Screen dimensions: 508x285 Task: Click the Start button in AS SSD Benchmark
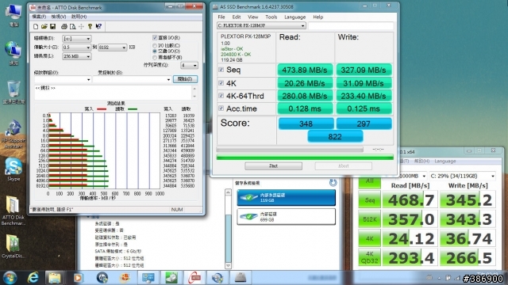[x=273, y=165]
